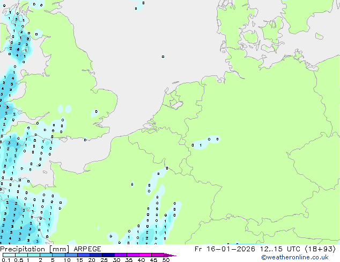Viewport: 340px width, 262px height.
Task: Click the legend swatch between 2 and 5
Action: [x=46, y=255]
